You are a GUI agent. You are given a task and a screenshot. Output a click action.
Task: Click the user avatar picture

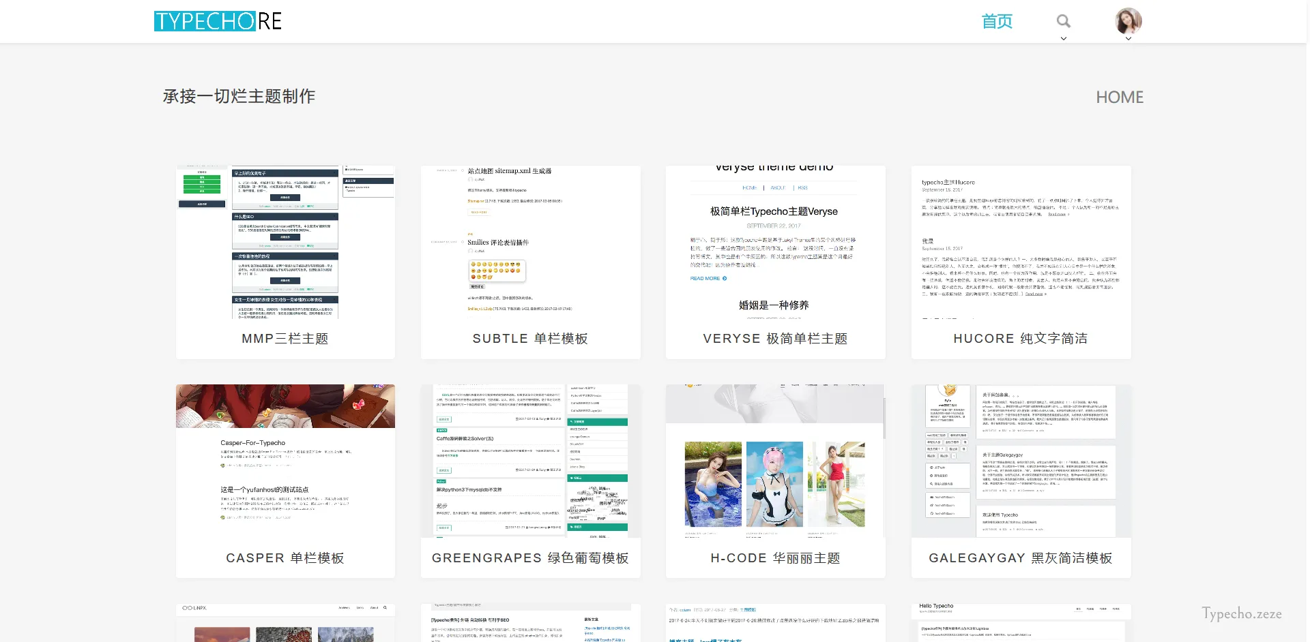(1128, 21)
